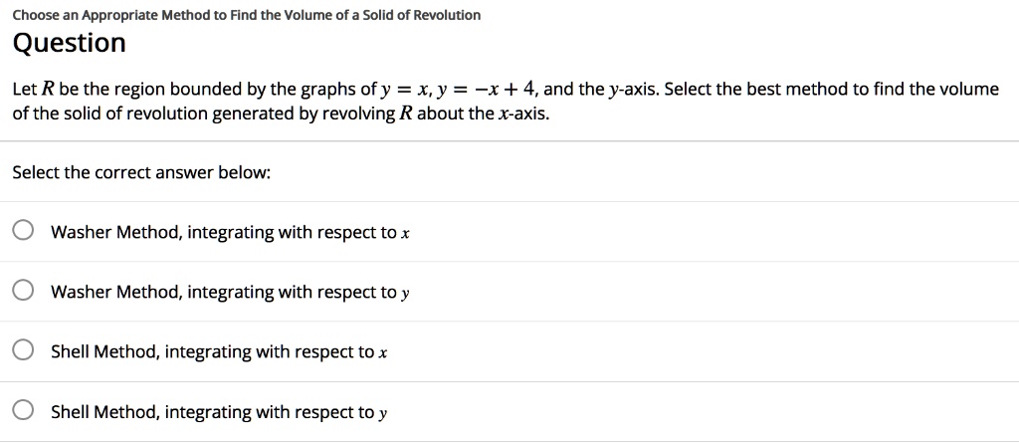Mark the Shell Method respect to y radio circle

click(22, 411)
